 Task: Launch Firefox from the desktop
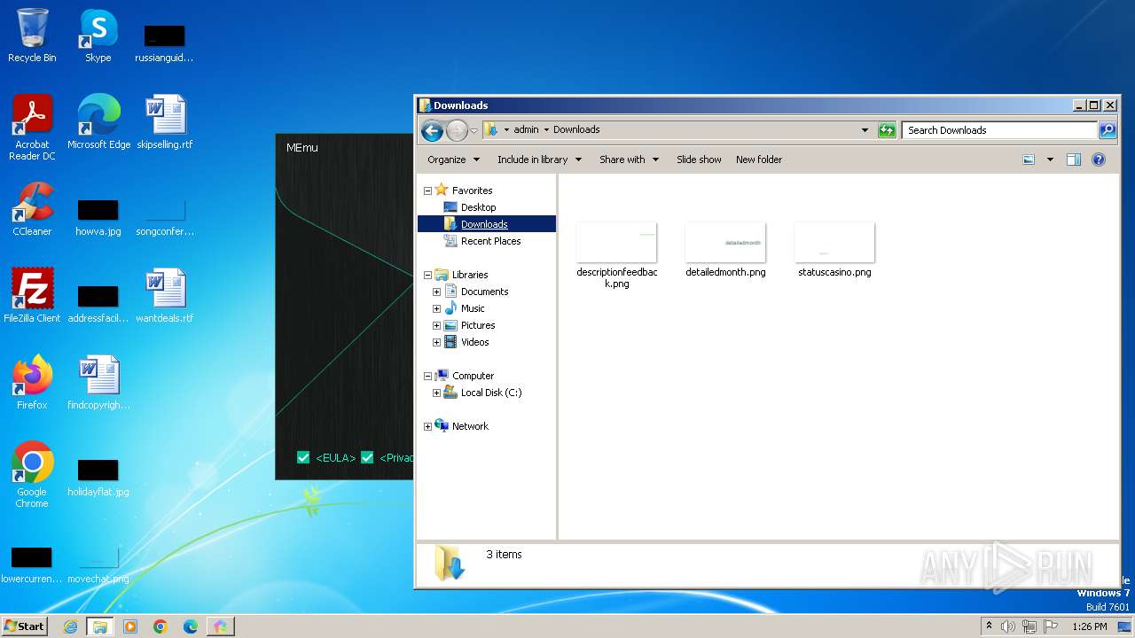(32, 383)
